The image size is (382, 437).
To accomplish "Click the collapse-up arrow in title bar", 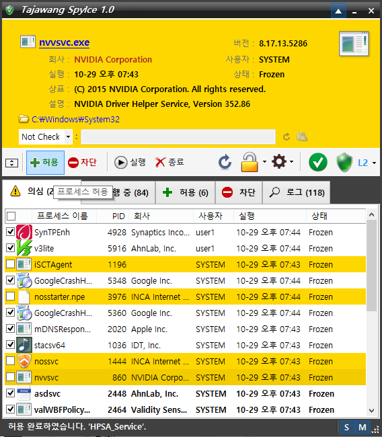I will (338, 11).
